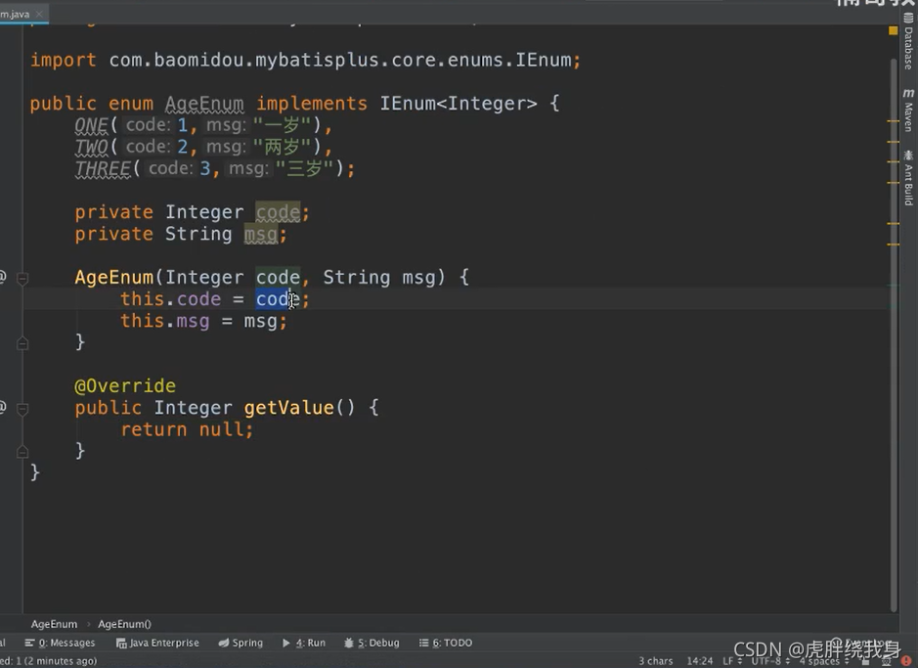Click the @Override annotation
The width and height of the screenshot is (918, 668).
coord(125,386)
